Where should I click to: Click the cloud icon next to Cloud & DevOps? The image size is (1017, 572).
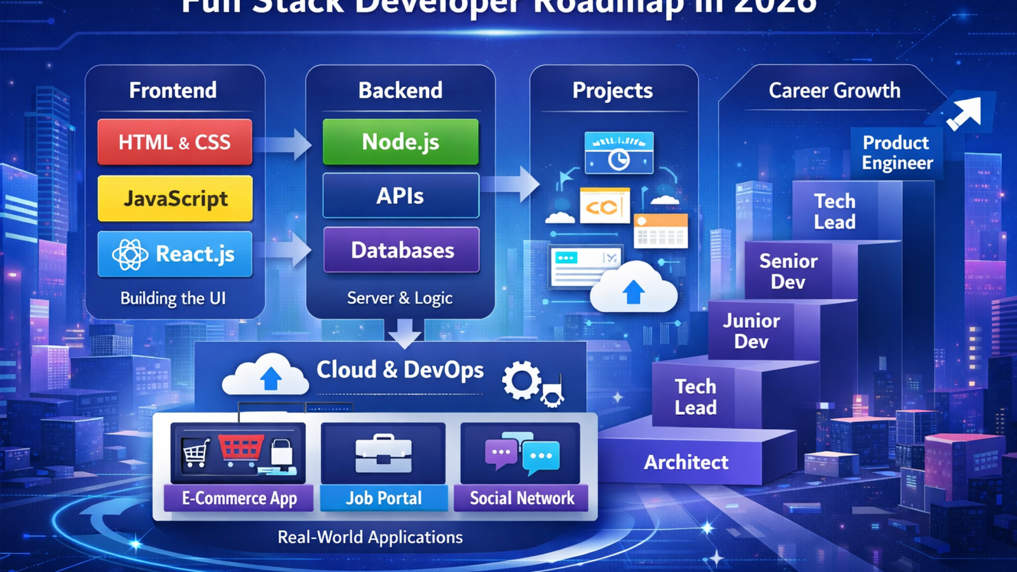click(x=266, y=376)
